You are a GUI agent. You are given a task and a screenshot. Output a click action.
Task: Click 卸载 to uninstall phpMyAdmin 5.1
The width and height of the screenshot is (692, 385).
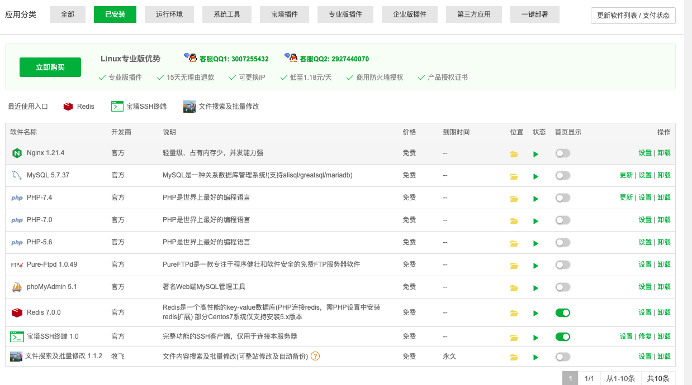(x=664, y=287)
